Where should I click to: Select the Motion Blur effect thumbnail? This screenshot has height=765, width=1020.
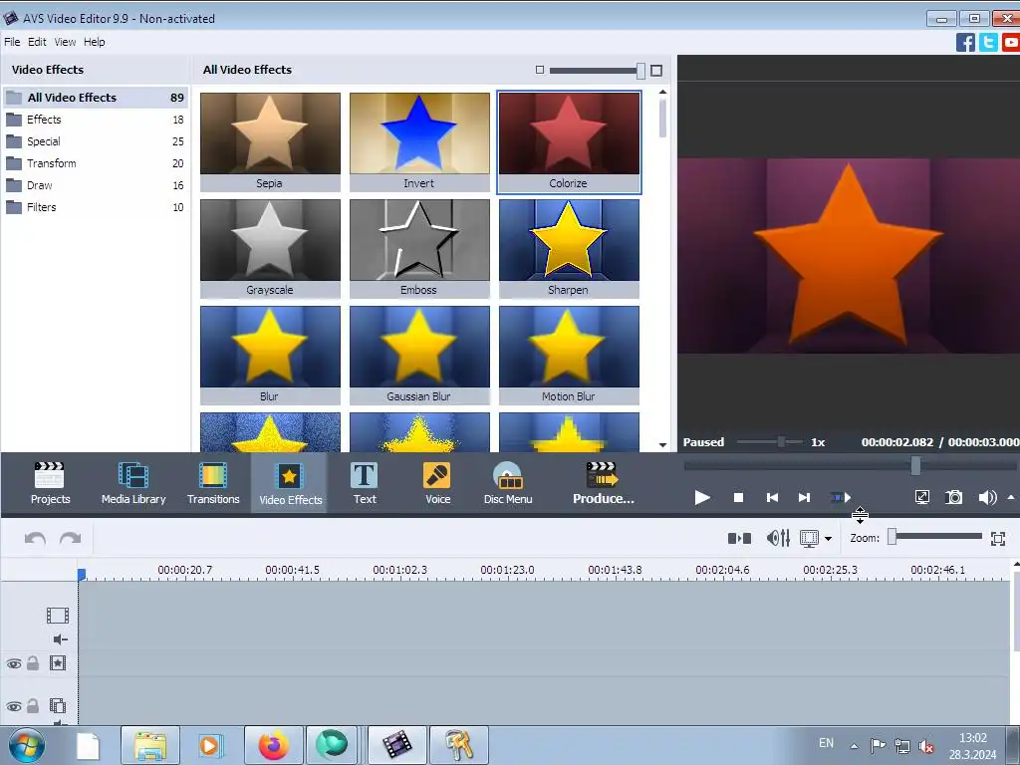coord(569,356)
